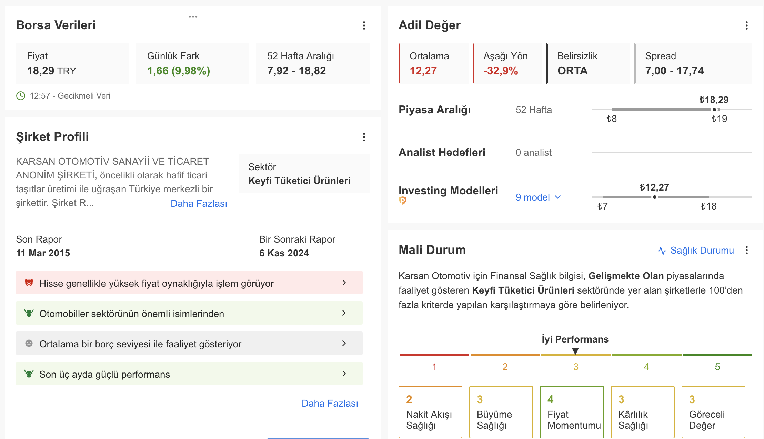Click the ₺18,29 current price label
Image resolution: width=764 pixels, height=439 pixels.
(x=714, y=100)
